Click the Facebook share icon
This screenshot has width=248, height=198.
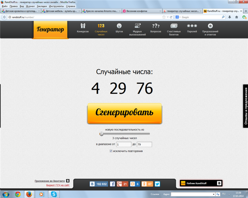[112, 184]
